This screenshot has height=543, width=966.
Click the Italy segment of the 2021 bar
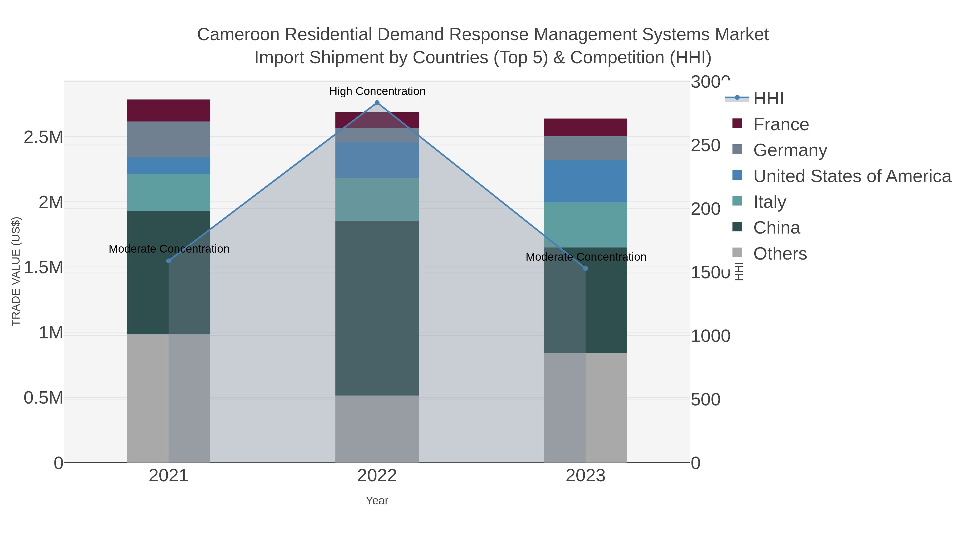[169, 193]
